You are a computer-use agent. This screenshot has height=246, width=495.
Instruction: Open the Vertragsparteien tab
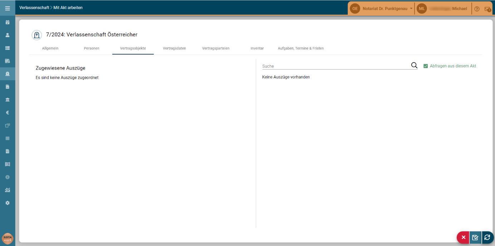pyautogui.click(x=216, y=48)
